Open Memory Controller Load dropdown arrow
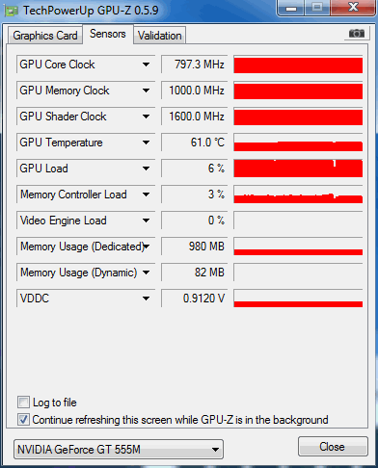Image resolution: width=378 pixels, height=468 pixels. 146,195
